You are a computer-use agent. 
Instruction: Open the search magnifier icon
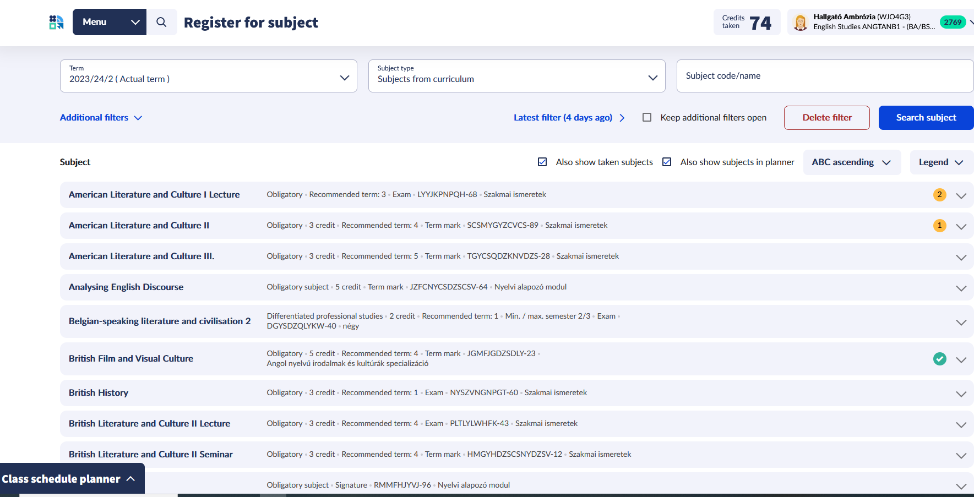coord(161,22)
